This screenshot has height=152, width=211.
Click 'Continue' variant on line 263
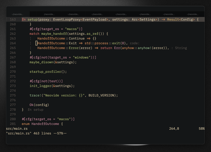coord(77,38)
